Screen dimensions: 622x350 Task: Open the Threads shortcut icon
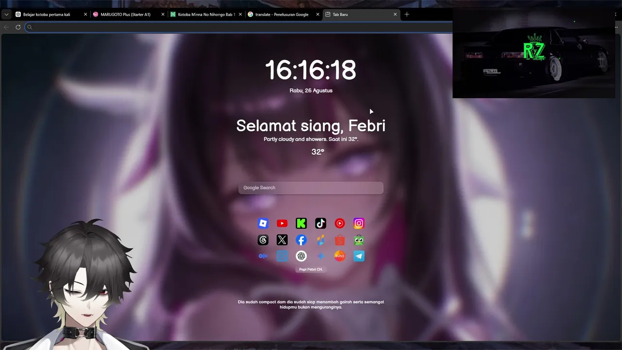[263, 240]
